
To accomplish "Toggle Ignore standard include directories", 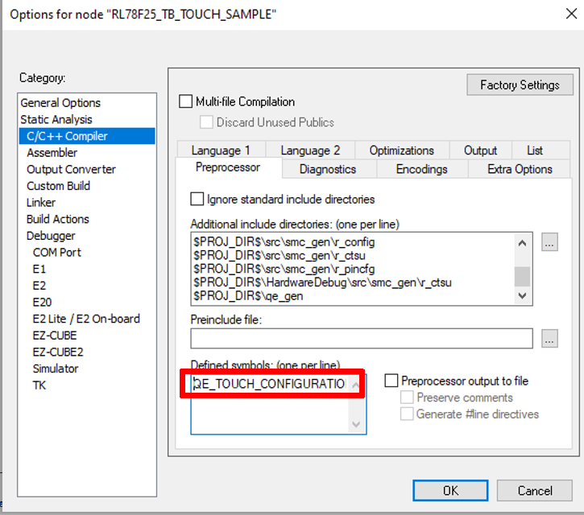I will (197, 199).
